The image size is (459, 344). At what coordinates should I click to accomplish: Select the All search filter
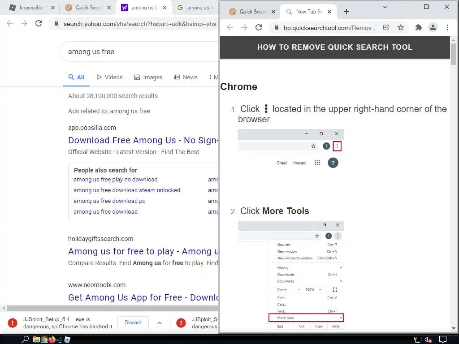(x=76, y=77)
